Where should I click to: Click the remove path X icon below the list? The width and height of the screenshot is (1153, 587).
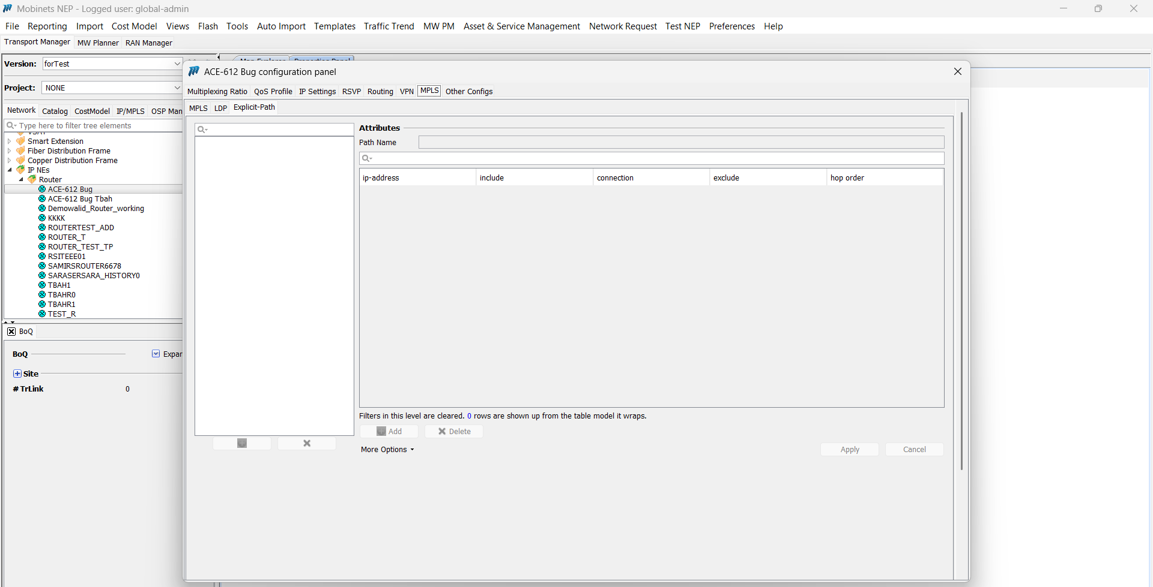(307, 443)
